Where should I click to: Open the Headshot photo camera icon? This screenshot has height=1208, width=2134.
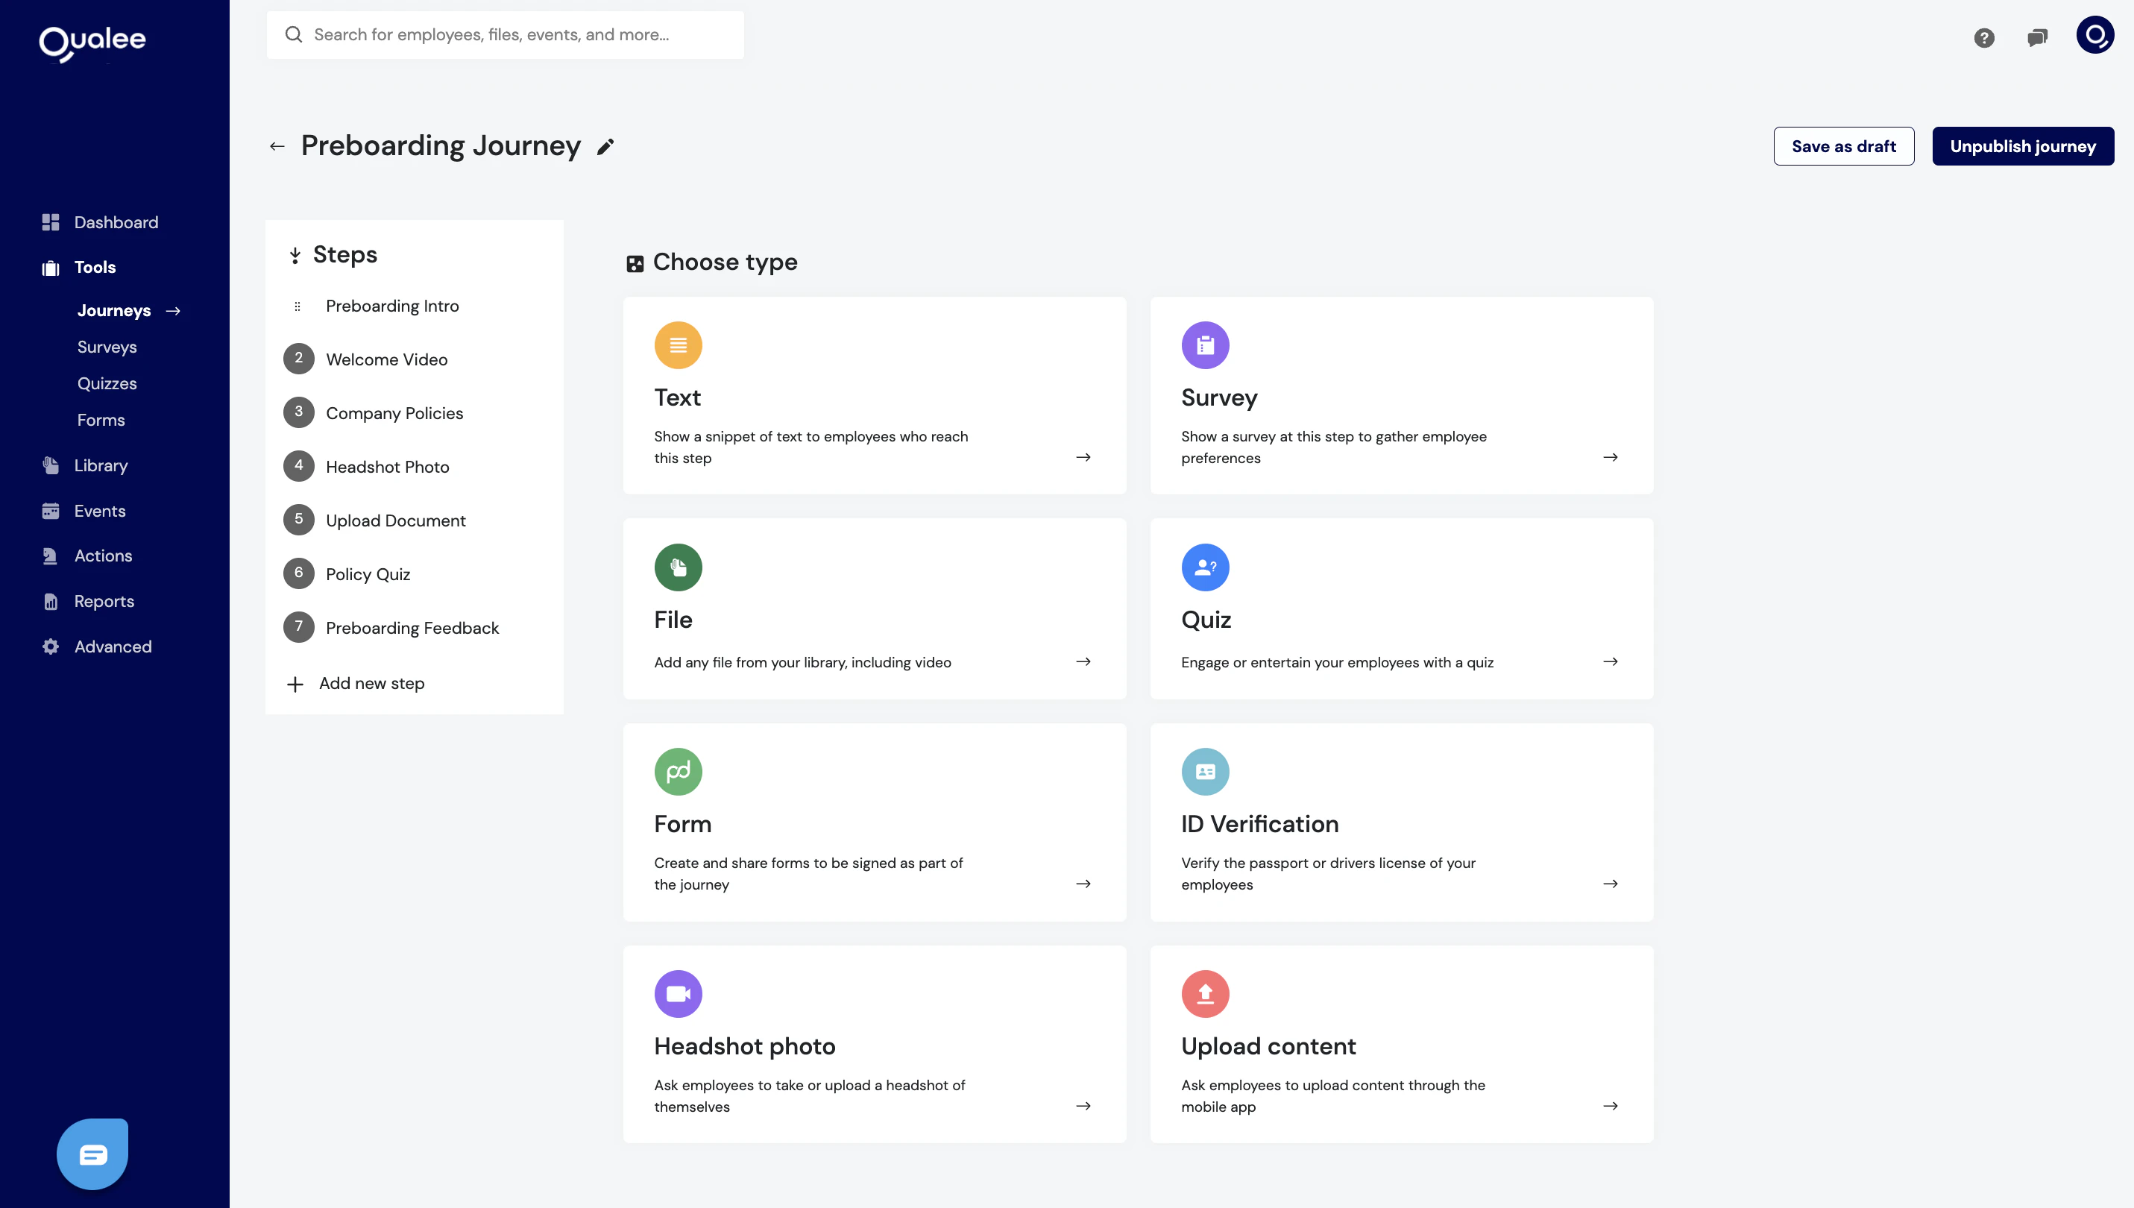[x=679, y=993]
